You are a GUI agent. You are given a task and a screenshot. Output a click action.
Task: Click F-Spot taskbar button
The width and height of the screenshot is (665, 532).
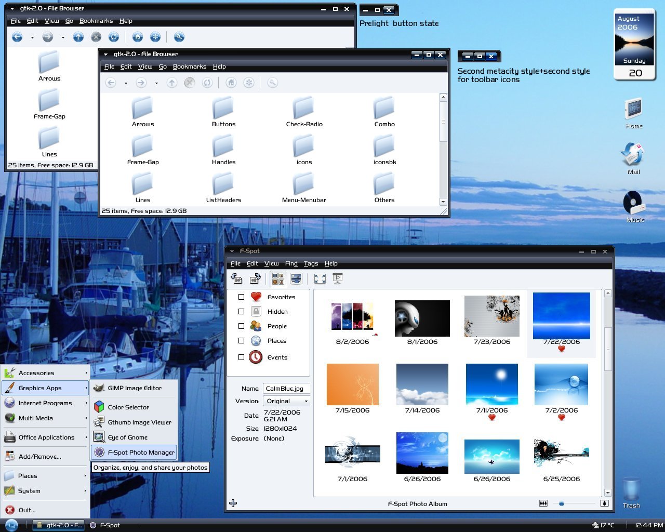105,525
